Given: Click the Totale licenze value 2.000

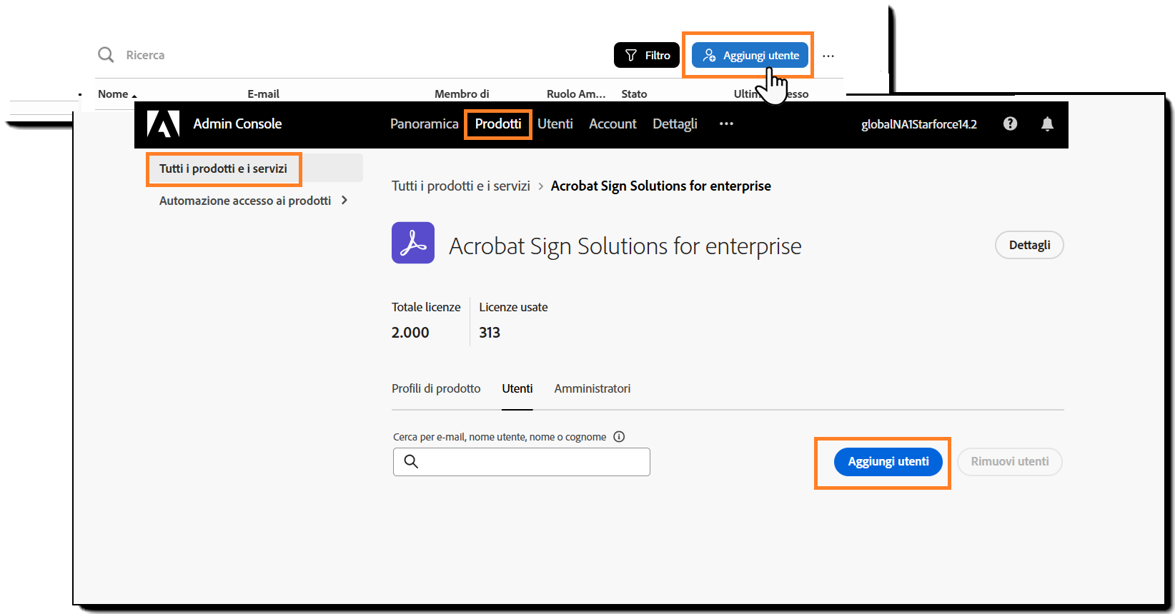Looking at the screenshot, I should click(x=410, y=333).
